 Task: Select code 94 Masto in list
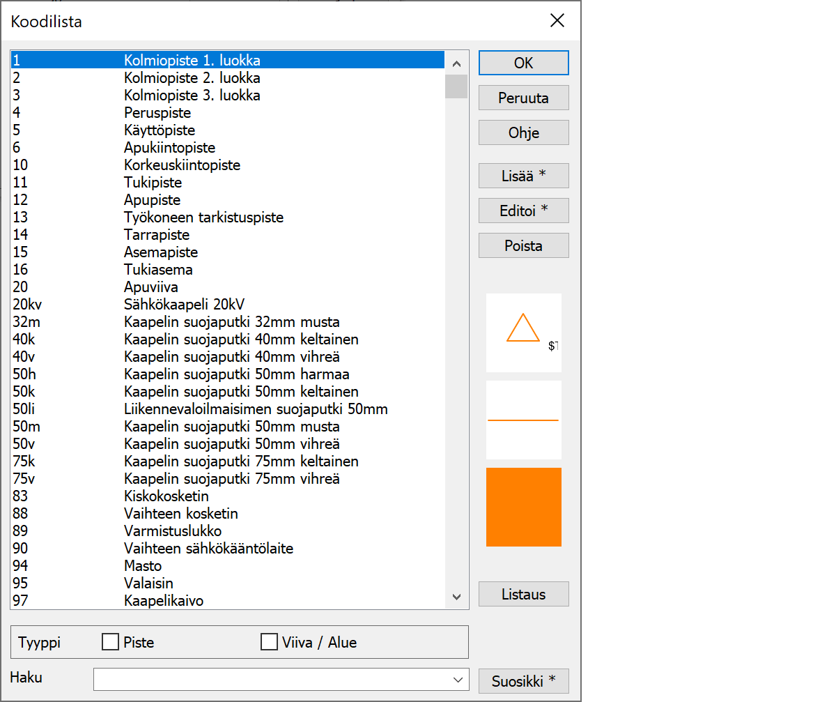coord(143,566)
